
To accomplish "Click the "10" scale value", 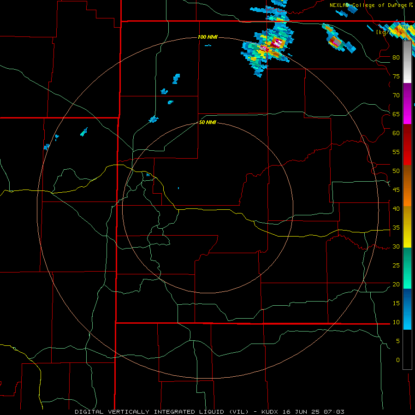I will pos(396,322).
